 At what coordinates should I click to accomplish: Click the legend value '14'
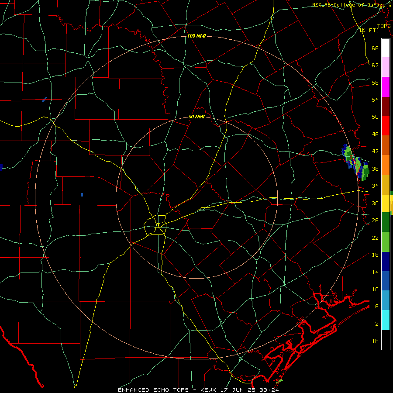click(375, 272)
